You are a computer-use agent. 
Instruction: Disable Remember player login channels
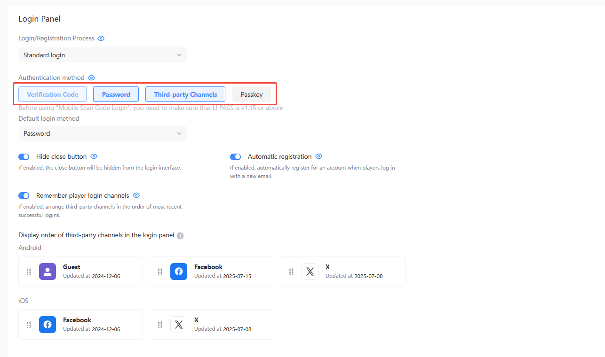tap(24, 195)
